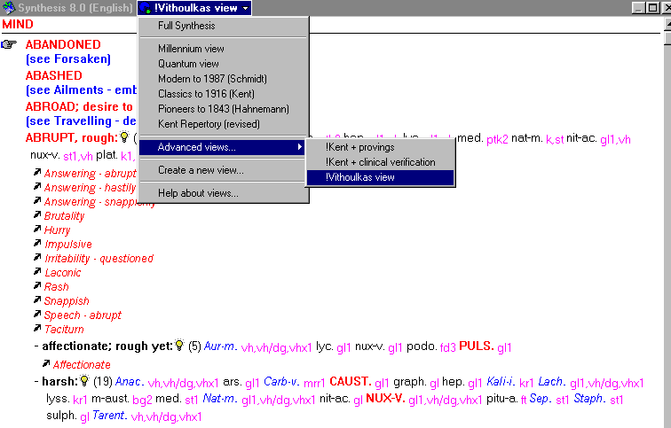Select !Kent + clinical verification

(381, 162)
